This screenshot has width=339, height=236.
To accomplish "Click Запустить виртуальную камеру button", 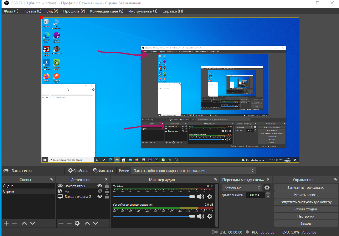I will [306, 202].
